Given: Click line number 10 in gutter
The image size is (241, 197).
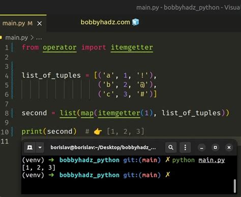Looking at the screenshot, I should 5,132.
